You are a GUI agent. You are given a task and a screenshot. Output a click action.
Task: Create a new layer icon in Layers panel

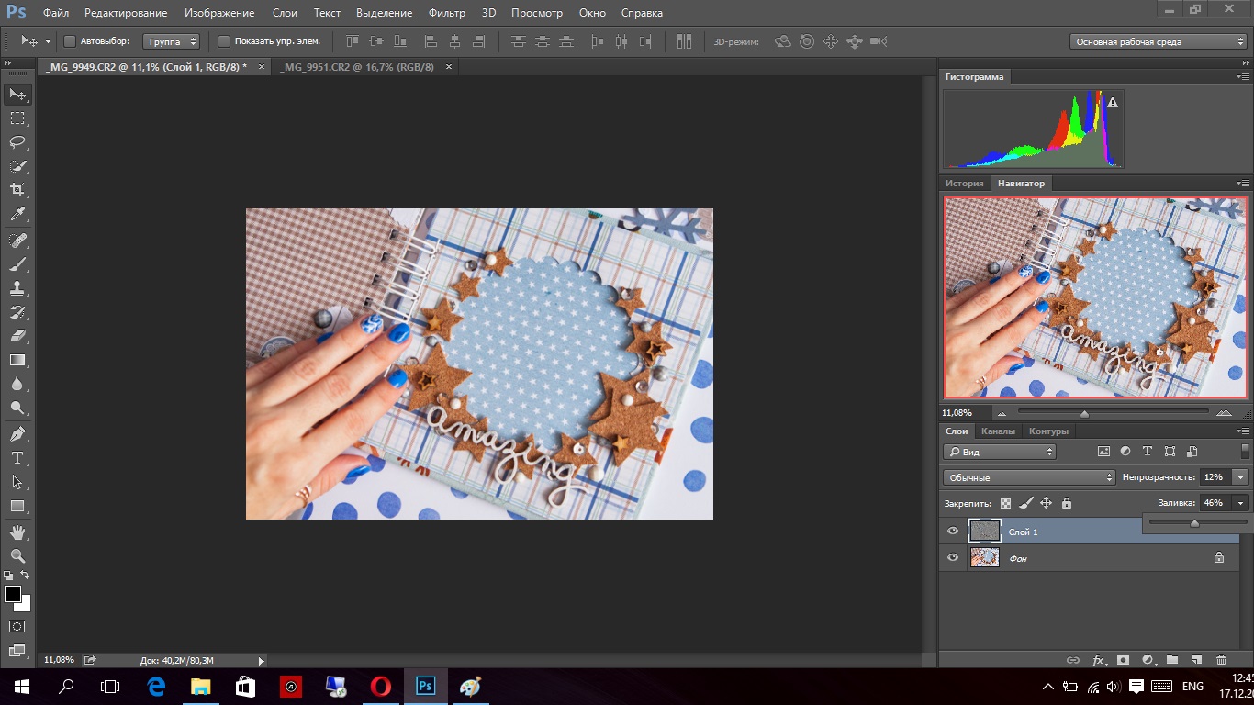(x=1196, y=659)
